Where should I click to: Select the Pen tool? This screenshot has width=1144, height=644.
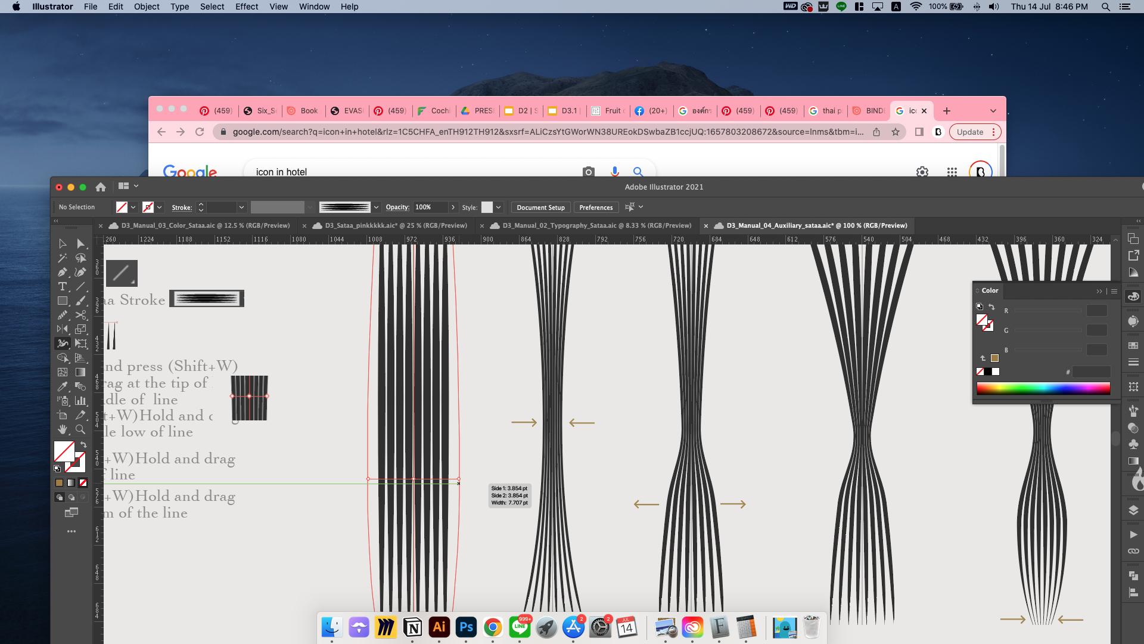click(x=62, y=273)
